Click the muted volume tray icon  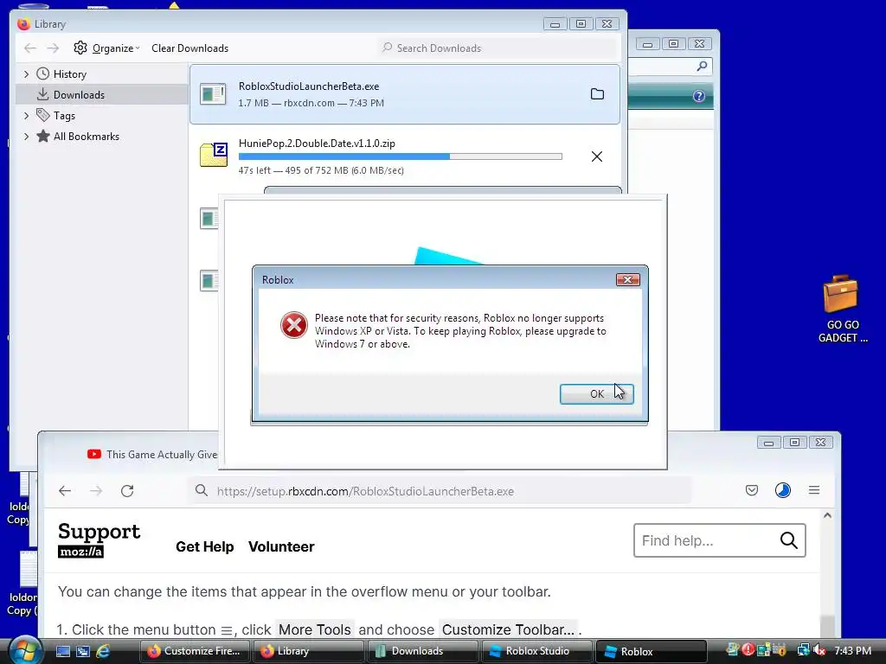point(819,651)
